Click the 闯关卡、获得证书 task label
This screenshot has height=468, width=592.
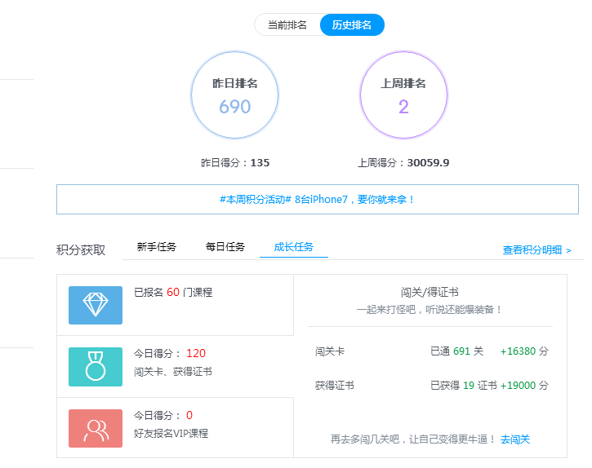(172, 372)
